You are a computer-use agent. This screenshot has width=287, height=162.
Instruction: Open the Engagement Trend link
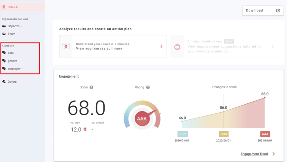[x=254, y=154]
